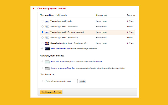Click the Use this payment method button
The height and width of the screenshot is (105, 168).
(51, 92)
